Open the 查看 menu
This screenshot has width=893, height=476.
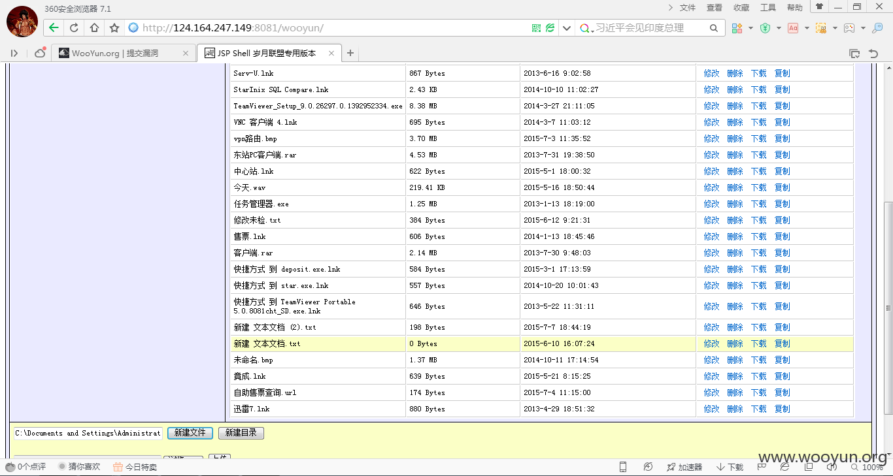pyautogui.click(x=715, y=8)
